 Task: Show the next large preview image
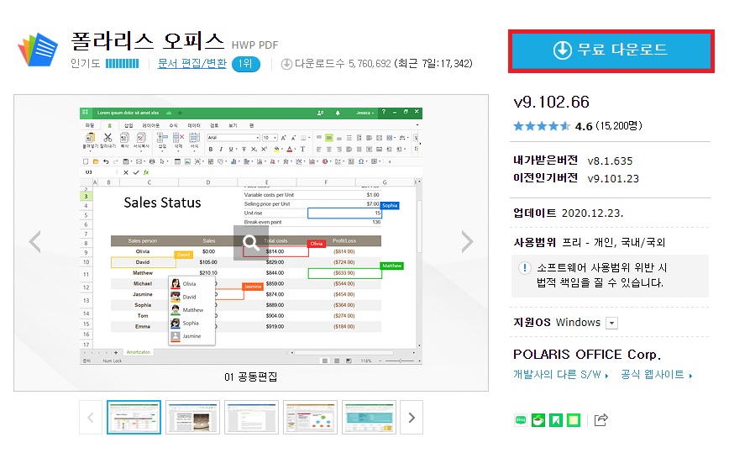coord(467,242)
